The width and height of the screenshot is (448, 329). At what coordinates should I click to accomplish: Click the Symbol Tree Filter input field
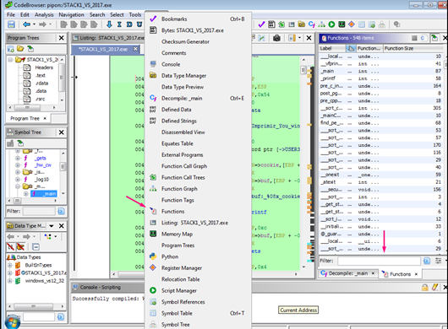tap(40, 211)
